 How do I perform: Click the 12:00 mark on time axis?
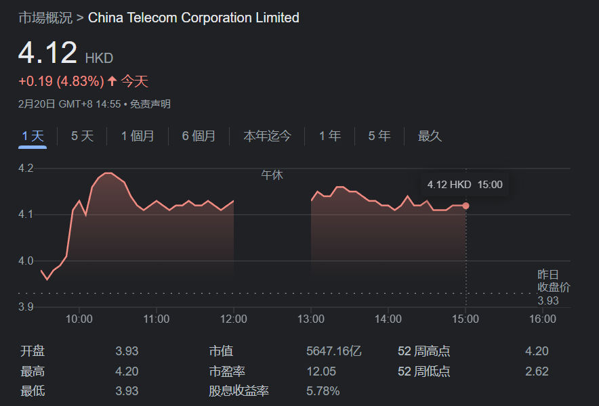pyautogui.click(x=234, y=319)
